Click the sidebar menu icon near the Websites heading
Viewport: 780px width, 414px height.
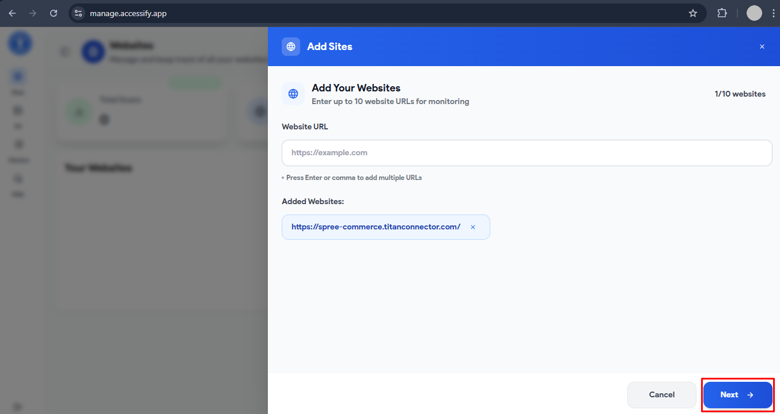pos(65,51)
